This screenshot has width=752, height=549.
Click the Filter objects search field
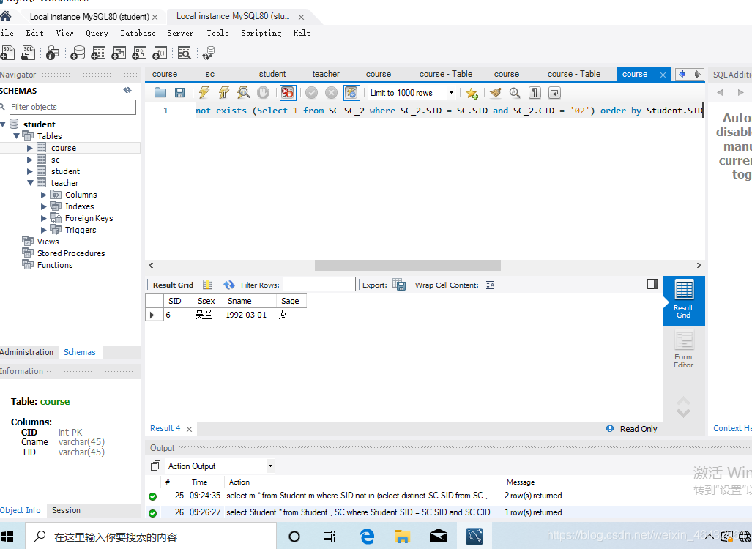(x=72, y=107)
